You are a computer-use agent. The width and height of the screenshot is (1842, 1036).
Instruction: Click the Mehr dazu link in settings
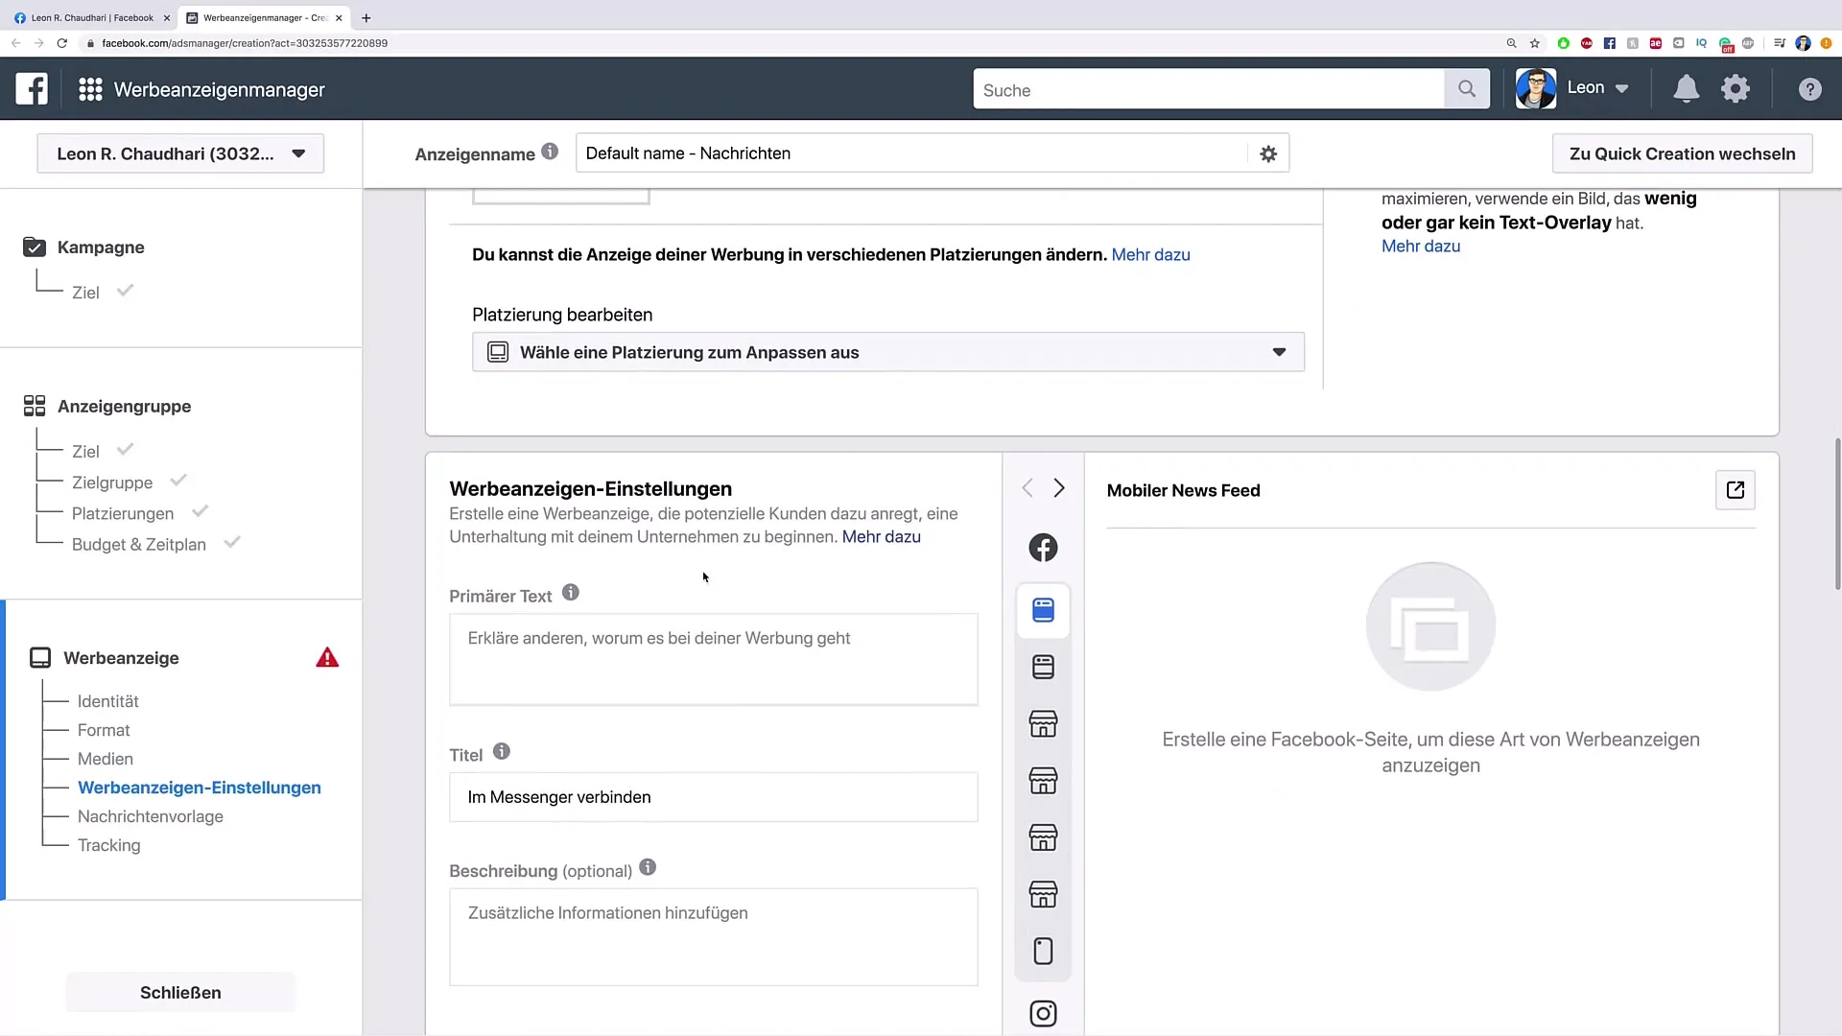[882, 536]
